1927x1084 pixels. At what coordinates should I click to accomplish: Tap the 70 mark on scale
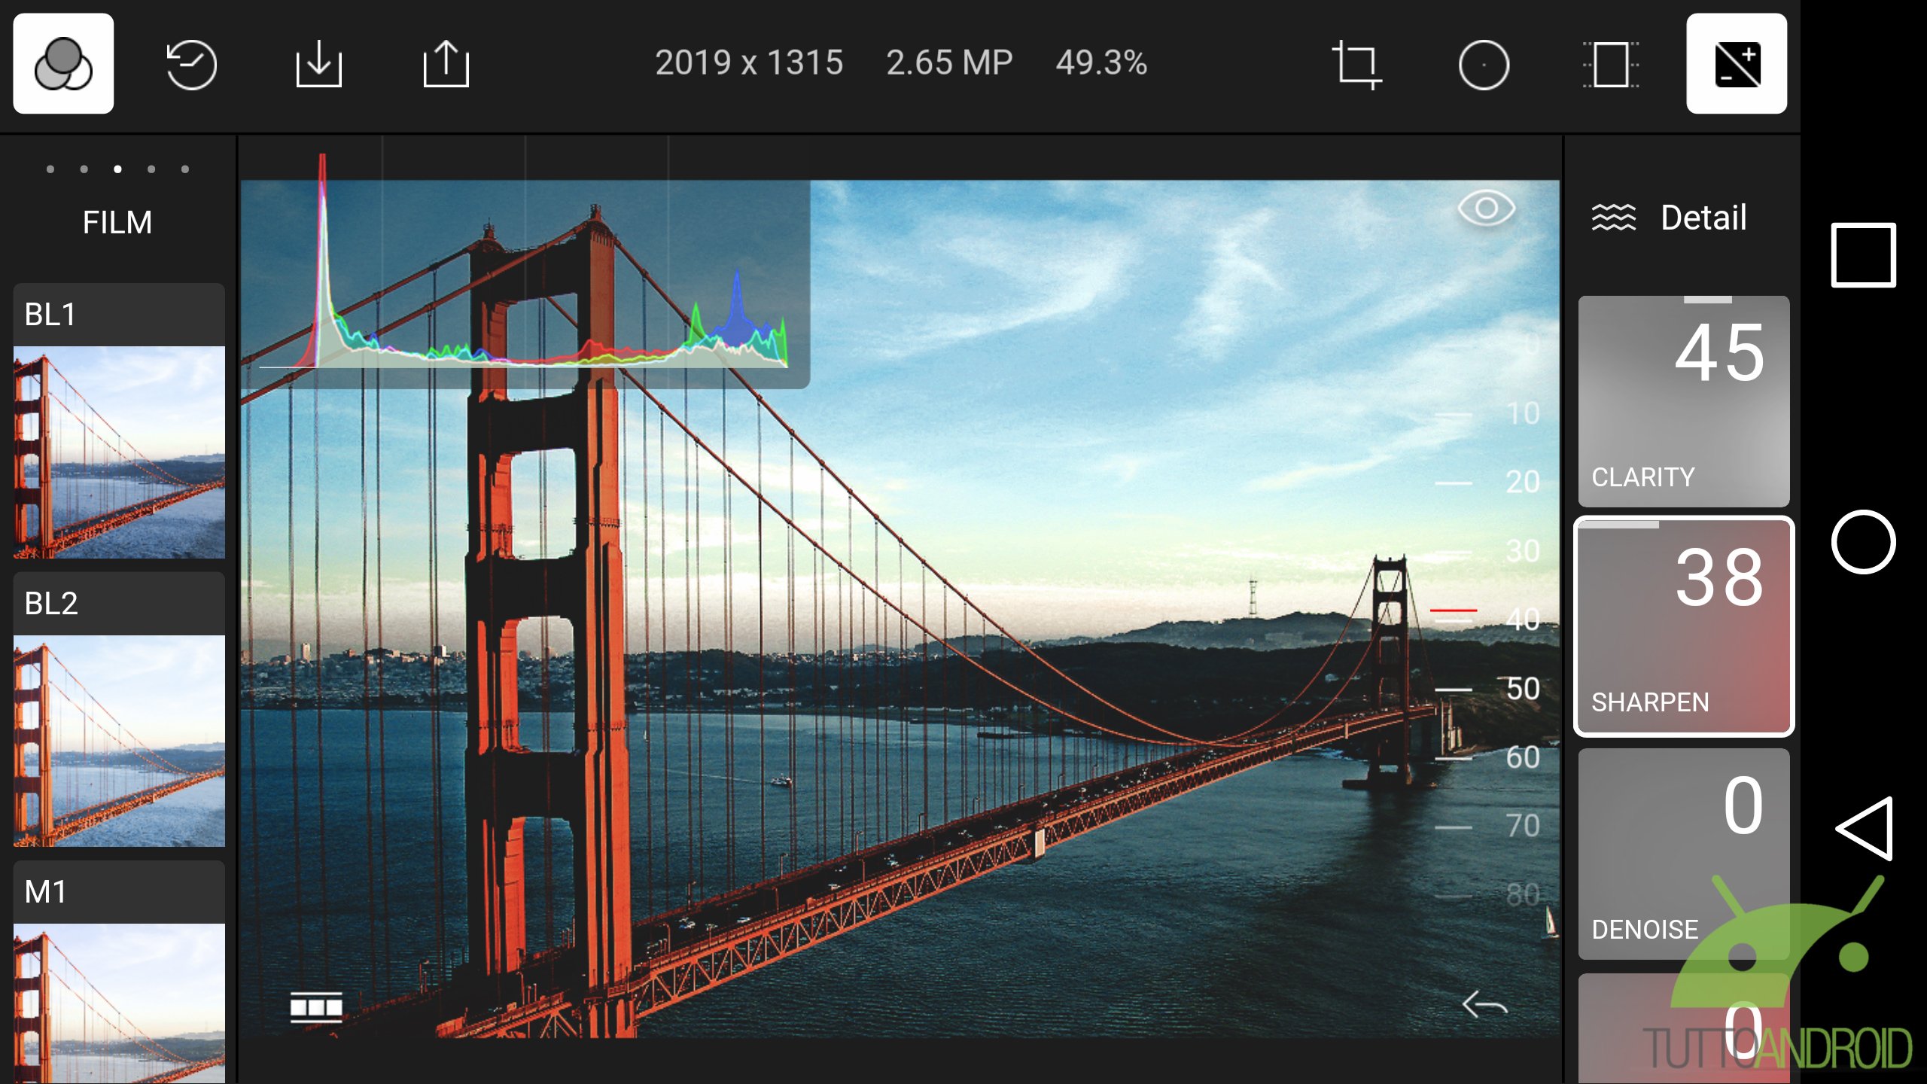(x=1522, y=826)
